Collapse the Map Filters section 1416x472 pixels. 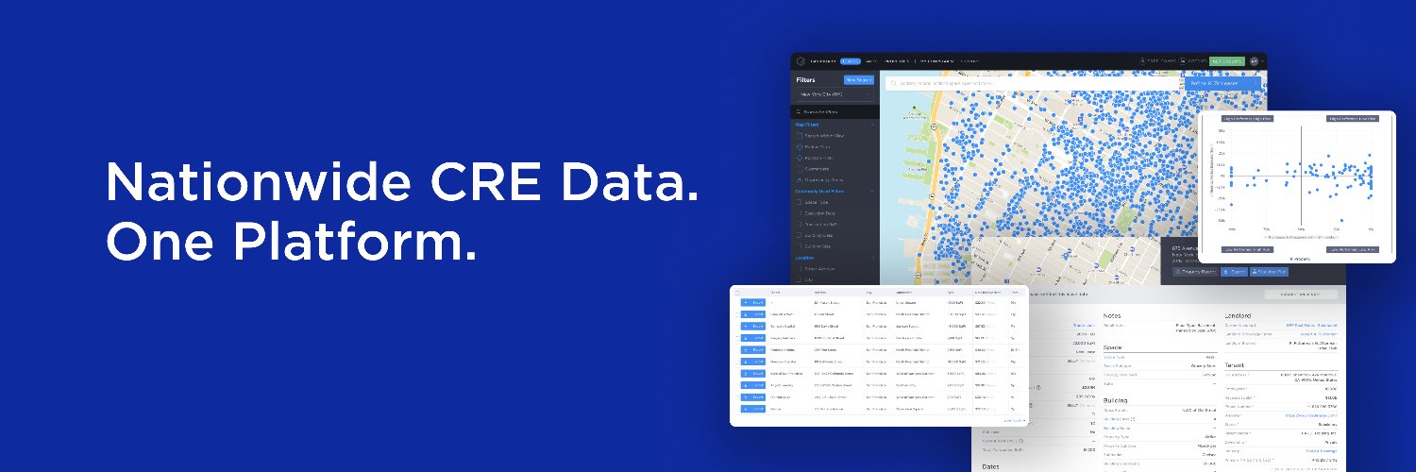click(873, 125)
